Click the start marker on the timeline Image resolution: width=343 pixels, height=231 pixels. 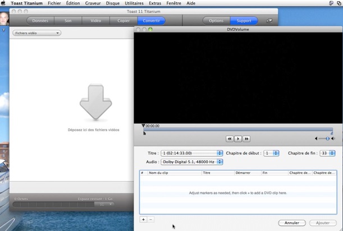coord(144,133)
